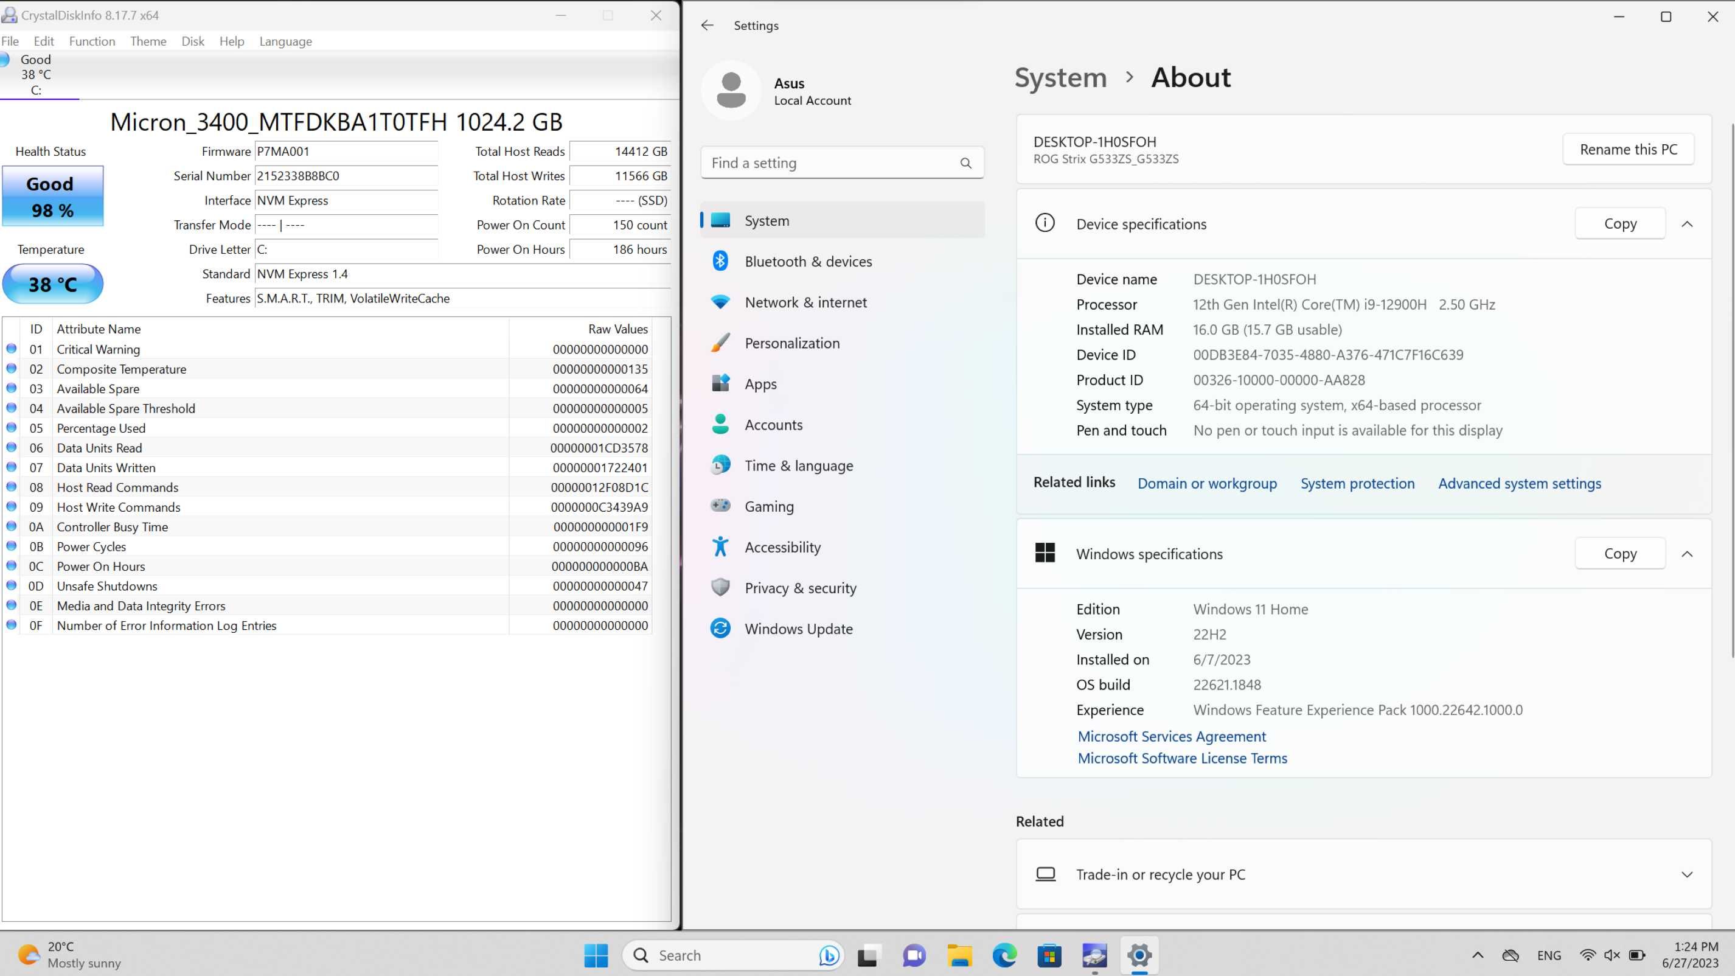Open Bluetooth & devices settings

coord(843,262)
